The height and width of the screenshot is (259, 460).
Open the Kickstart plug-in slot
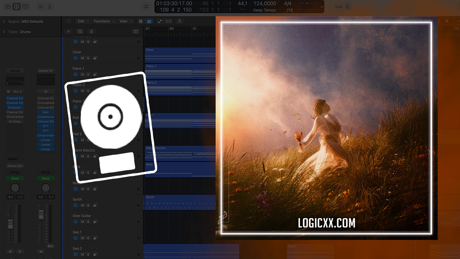[15, 108]
